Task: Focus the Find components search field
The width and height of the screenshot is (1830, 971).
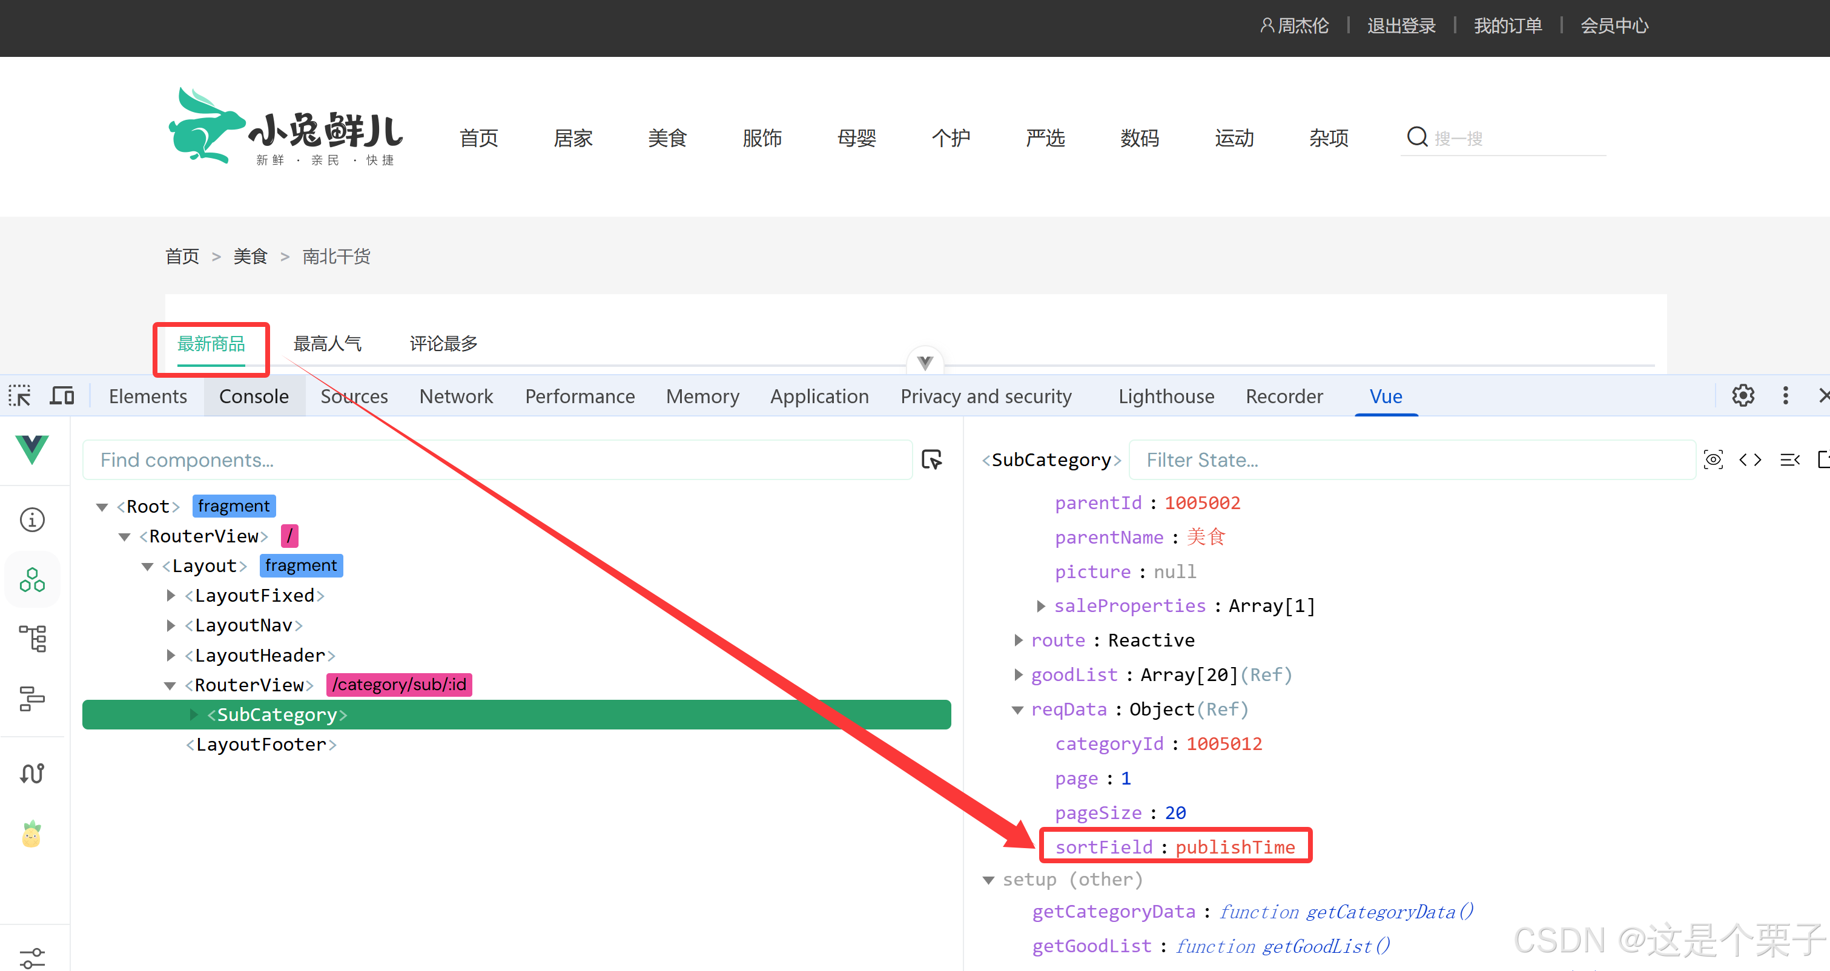Action: pos(497,459)
